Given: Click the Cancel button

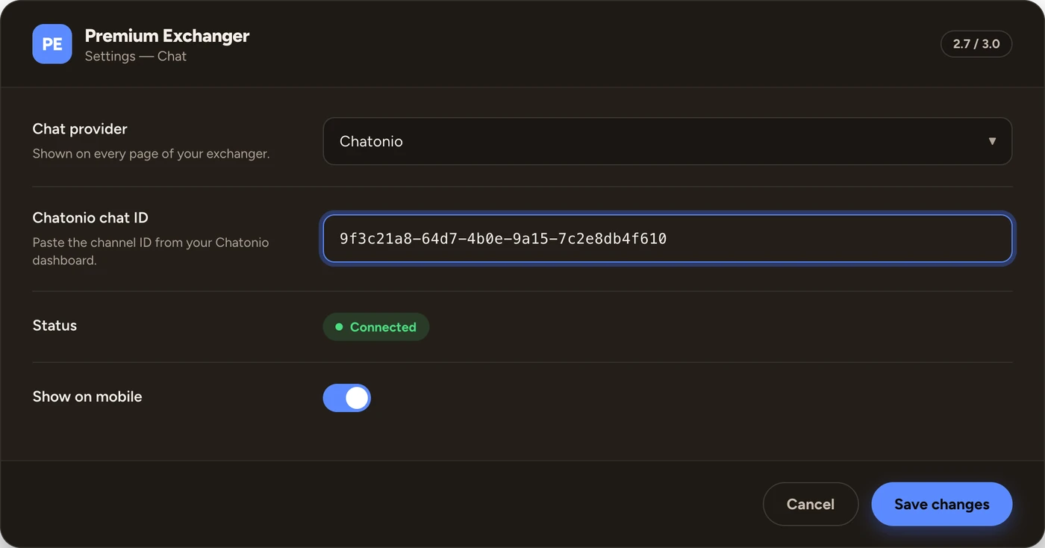Looking at the screenshot, I should click(x=811, y=504).
